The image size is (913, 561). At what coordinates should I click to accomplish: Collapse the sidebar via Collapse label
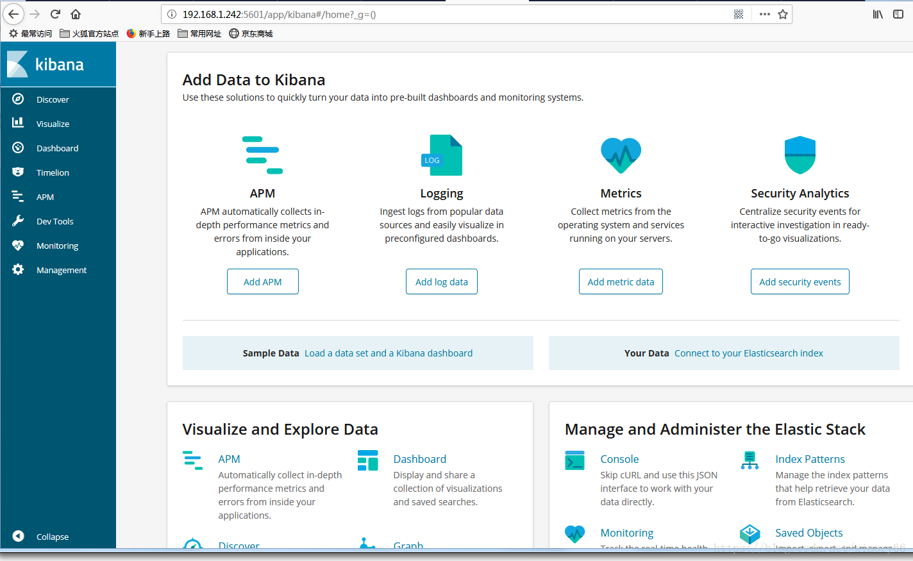(53, 537)
